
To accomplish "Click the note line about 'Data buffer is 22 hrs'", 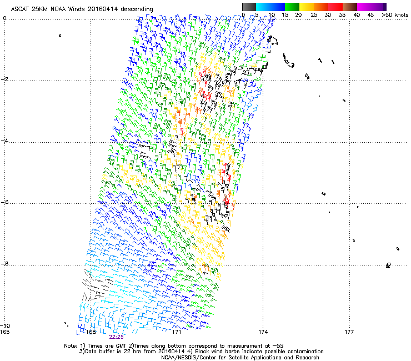I will (x=201, y=352).
